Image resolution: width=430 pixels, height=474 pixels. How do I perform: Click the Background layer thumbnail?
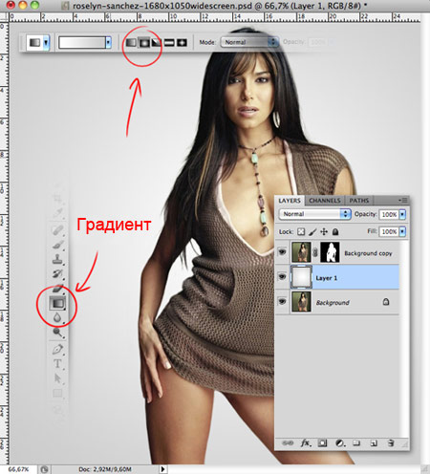(x=301, y=302)
